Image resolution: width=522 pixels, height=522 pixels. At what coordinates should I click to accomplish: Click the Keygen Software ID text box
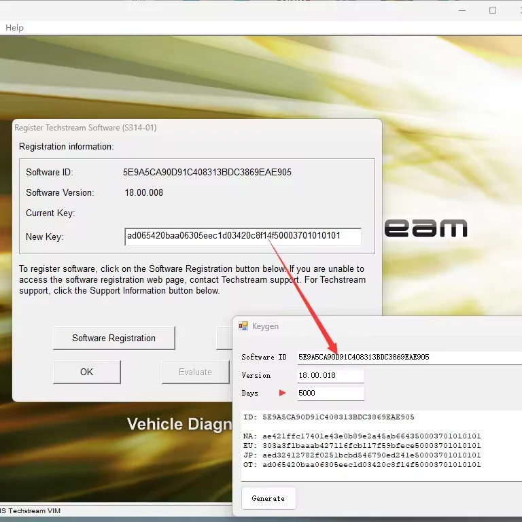click(408, 357)
